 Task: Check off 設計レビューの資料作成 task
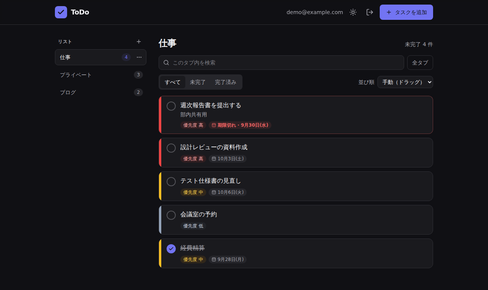pos(171,148)
